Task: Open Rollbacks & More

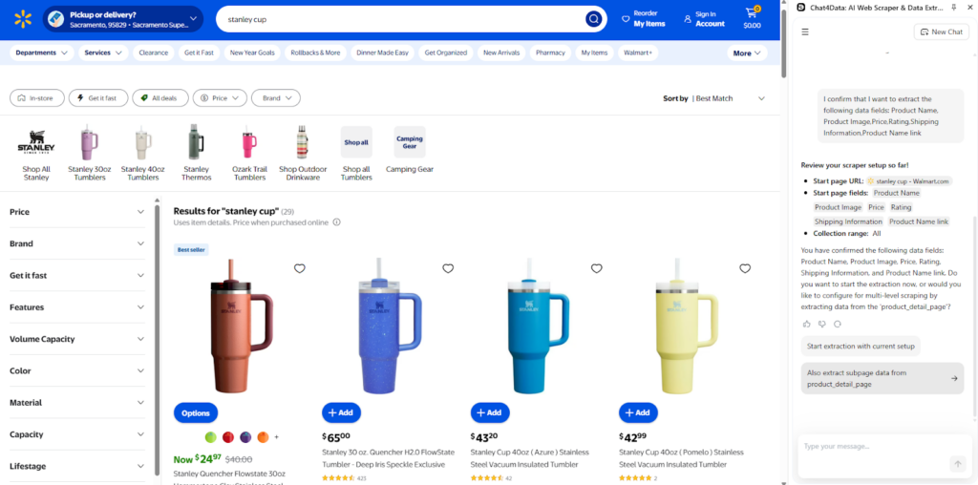Action: click(315, 53)
